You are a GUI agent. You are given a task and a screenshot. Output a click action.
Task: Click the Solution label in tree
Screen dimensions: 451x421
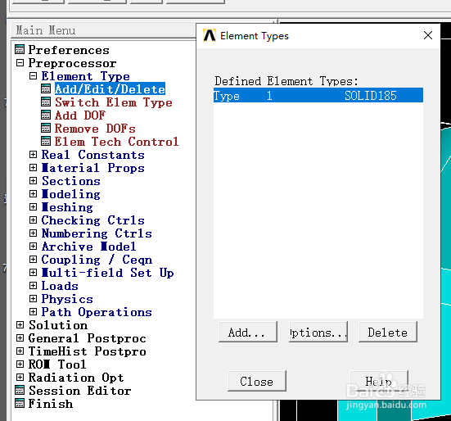point(58,325)
